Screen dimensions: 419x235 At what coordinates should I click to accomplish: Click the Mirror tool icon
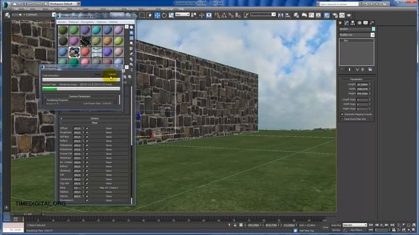[x=280, y=15]
